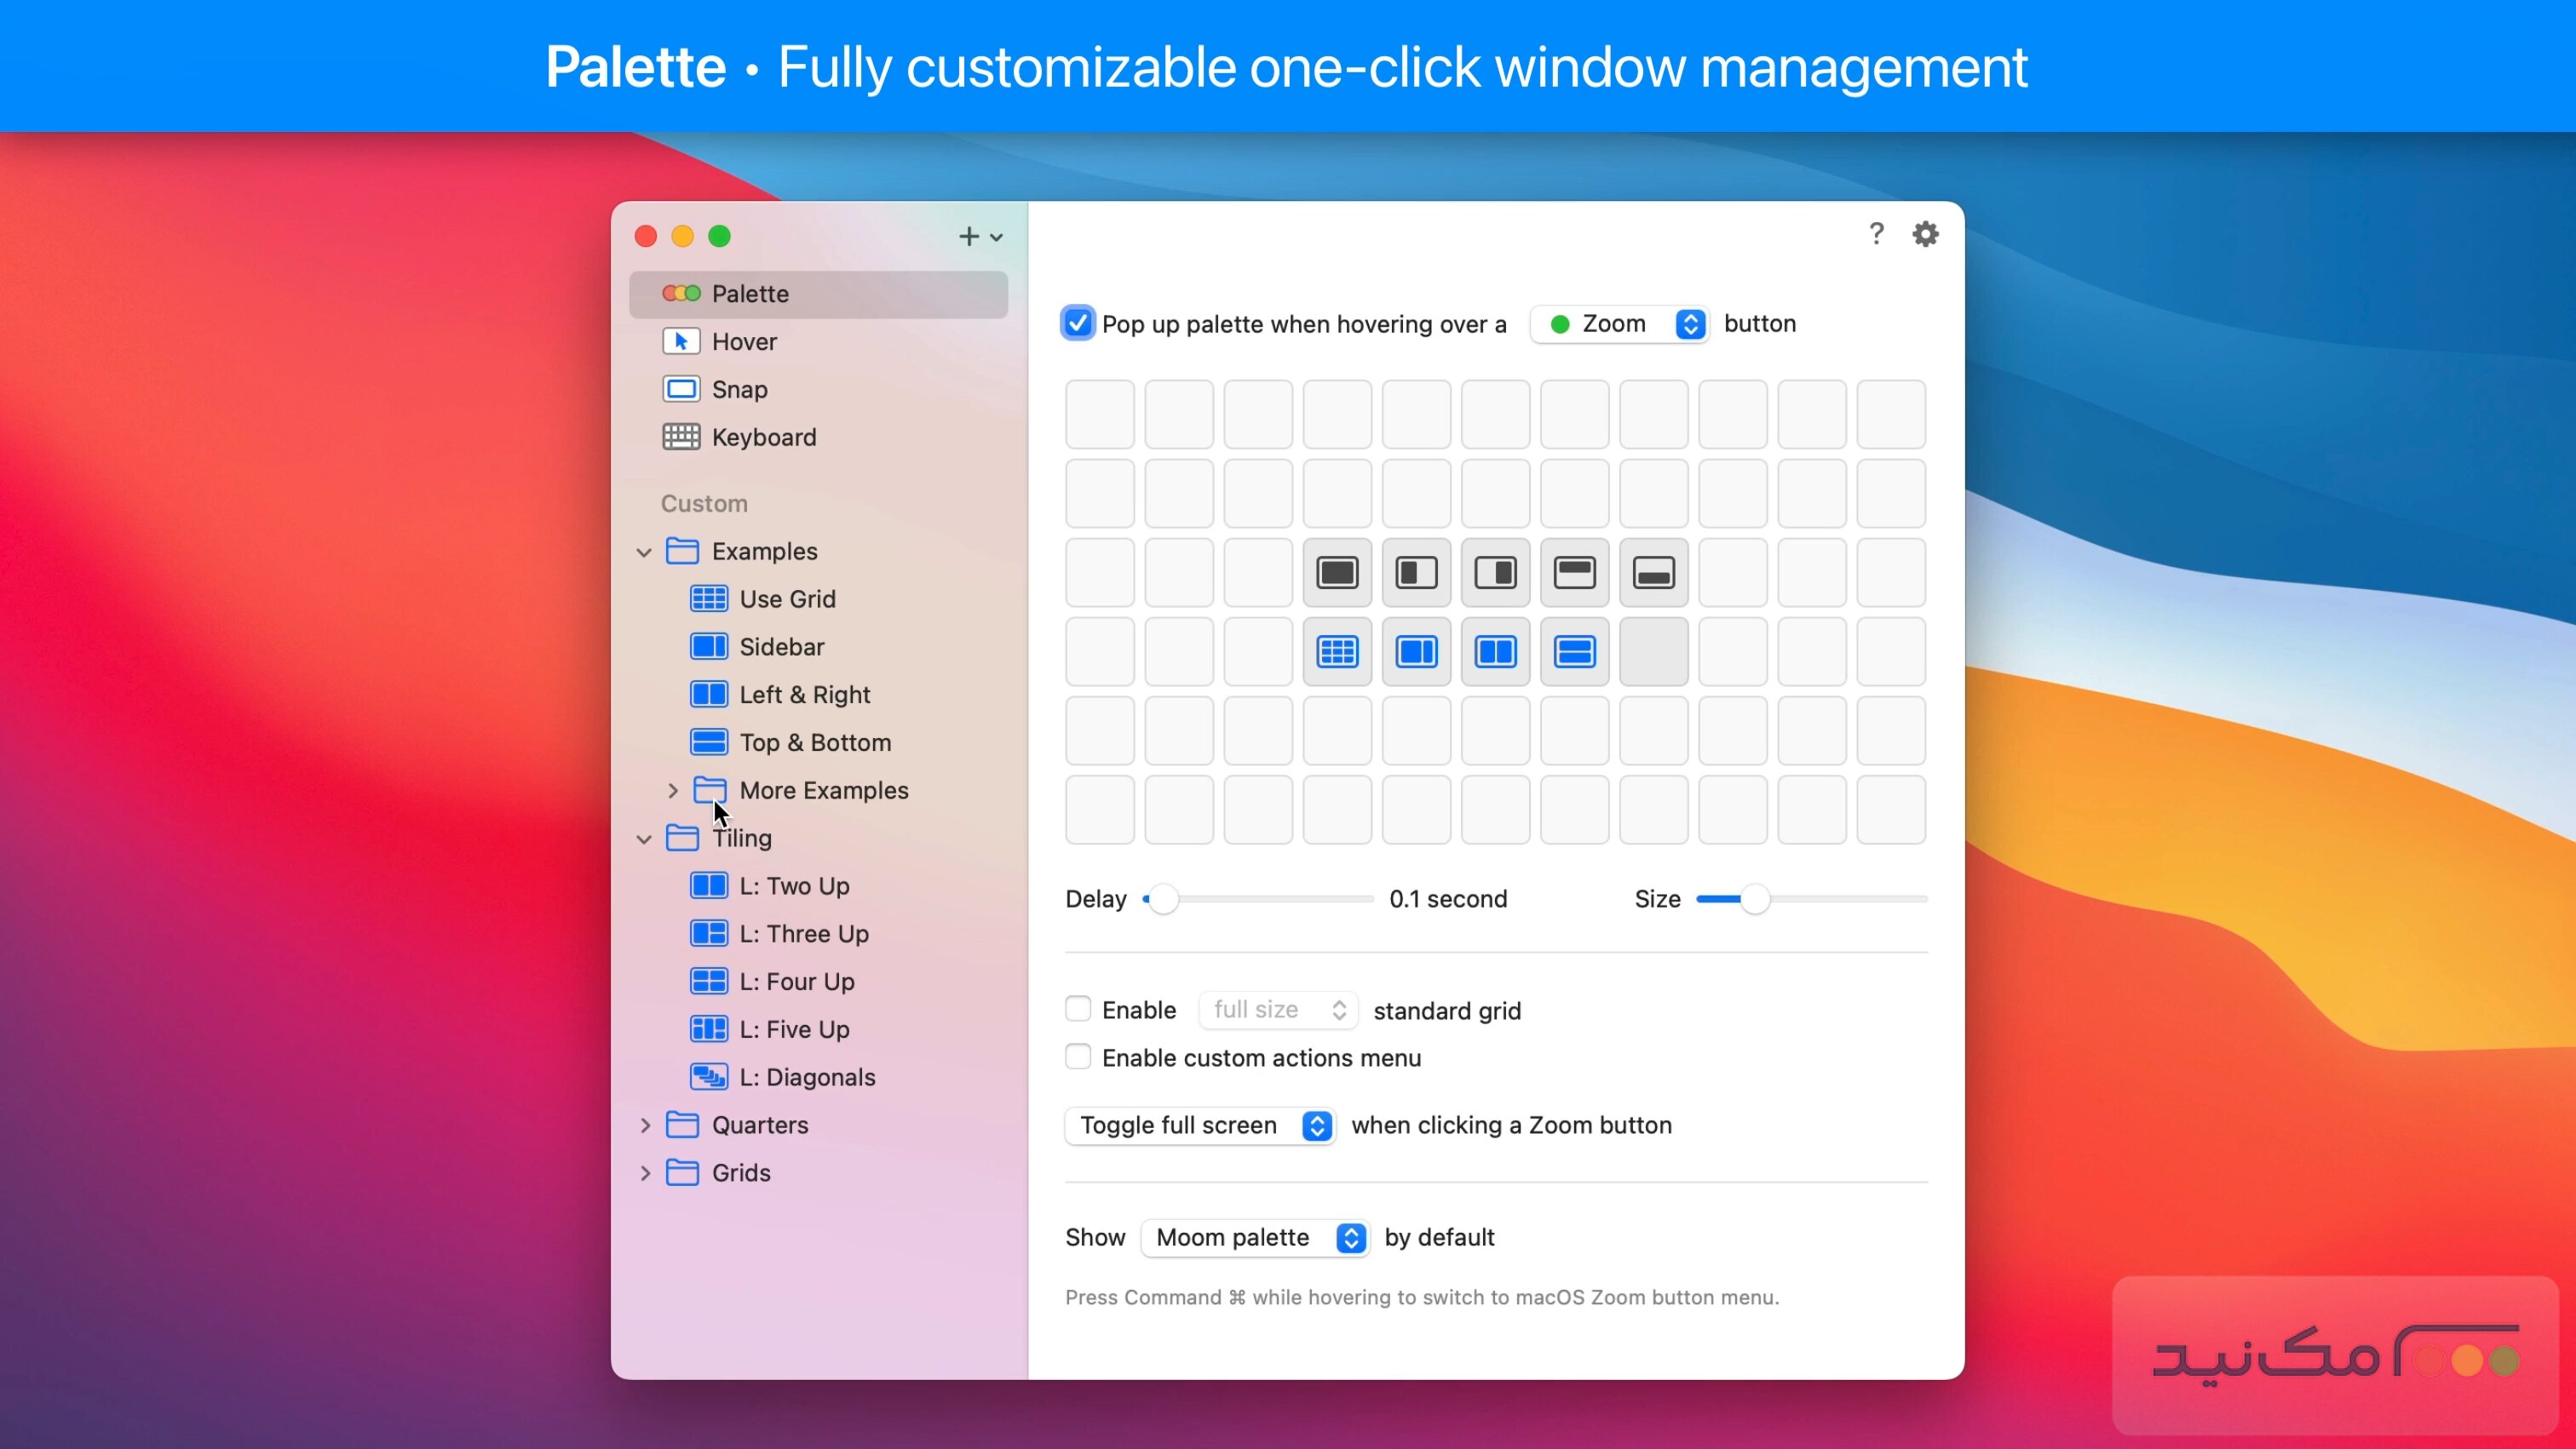The width and height of the screenshot is (2576, 1449).
Task: Click the top-half window layout icon
Action: coord(1574,573)
